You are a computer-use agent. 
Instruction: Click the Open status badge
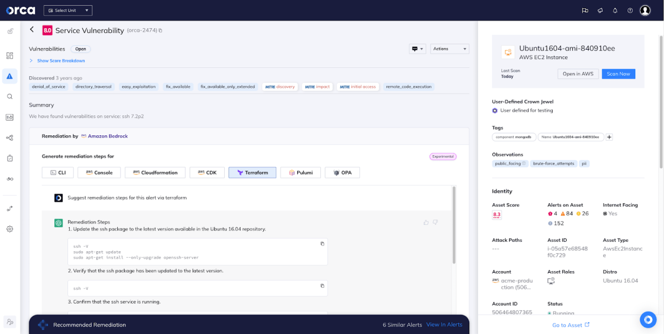tap(81, 49)
